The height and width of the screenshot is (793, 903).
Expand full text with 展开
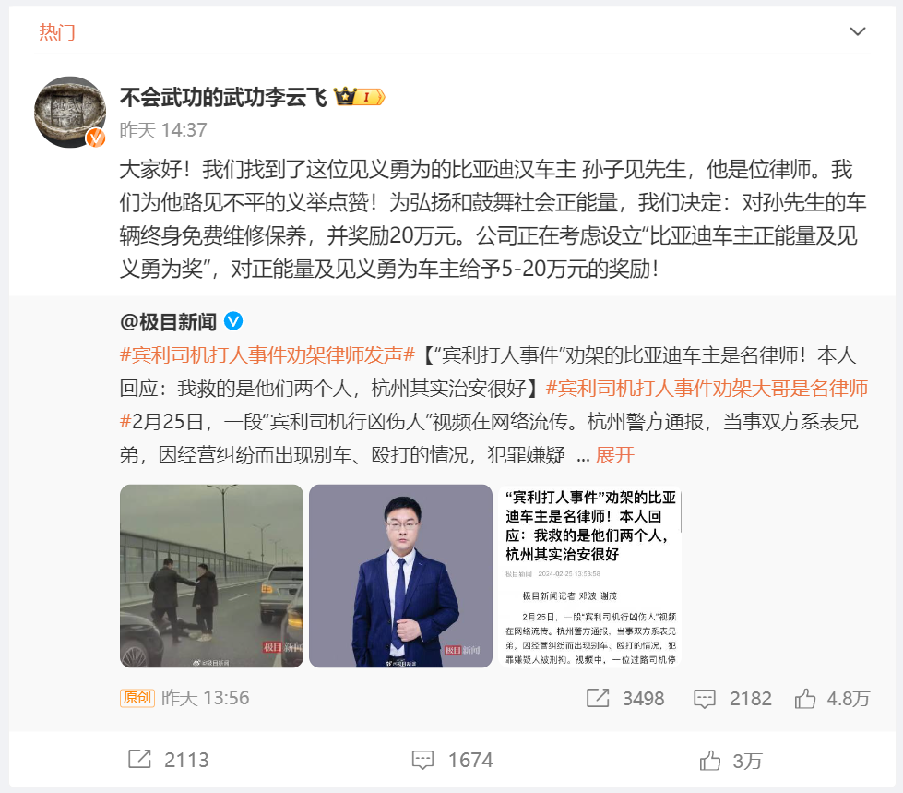tap(614, 455)
